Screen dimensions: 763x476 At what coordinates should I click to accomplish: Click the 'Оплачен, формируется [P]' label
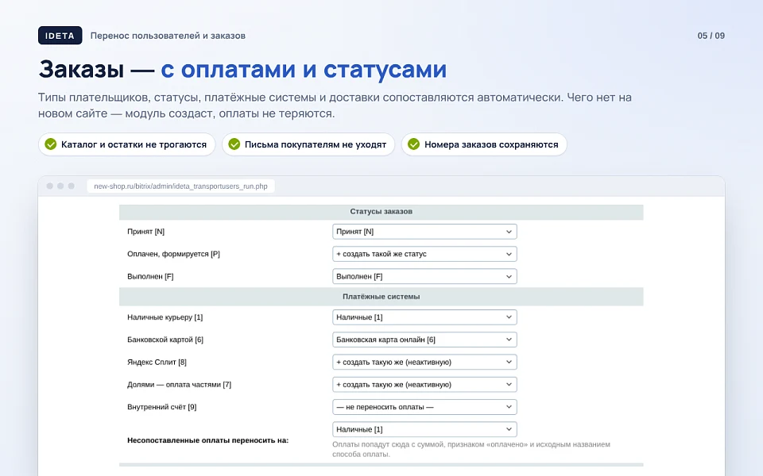click(x=174, y=254)
